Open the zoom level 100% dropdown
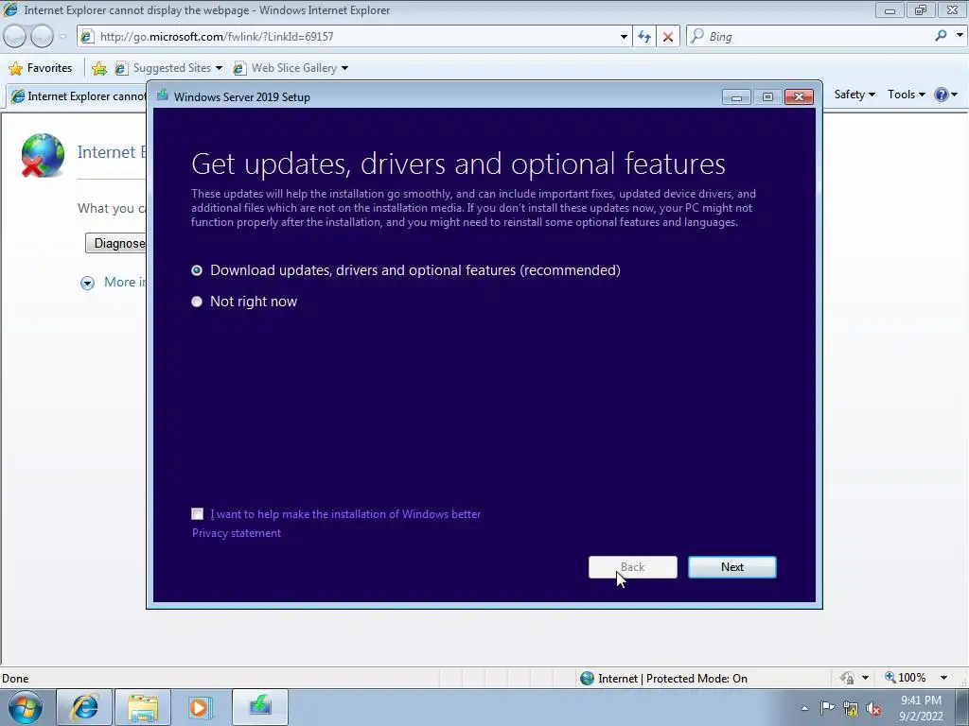This screenshot has width=969, height=726. 943,678
